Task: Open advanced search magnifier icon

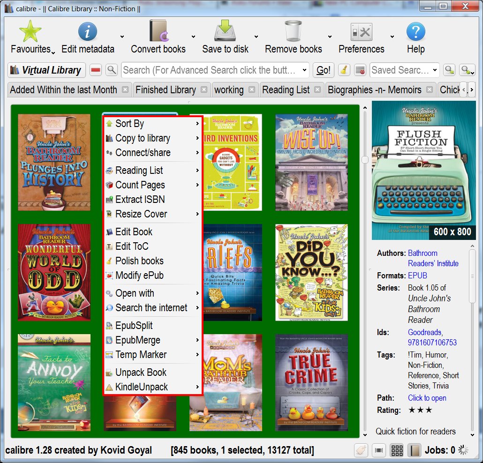Action: (x=112, y=70)
